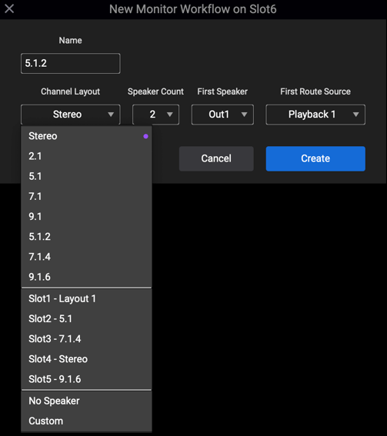387x436 pixels.
Task: Pick the 9.1 layout option
Action: pos(86,216)
